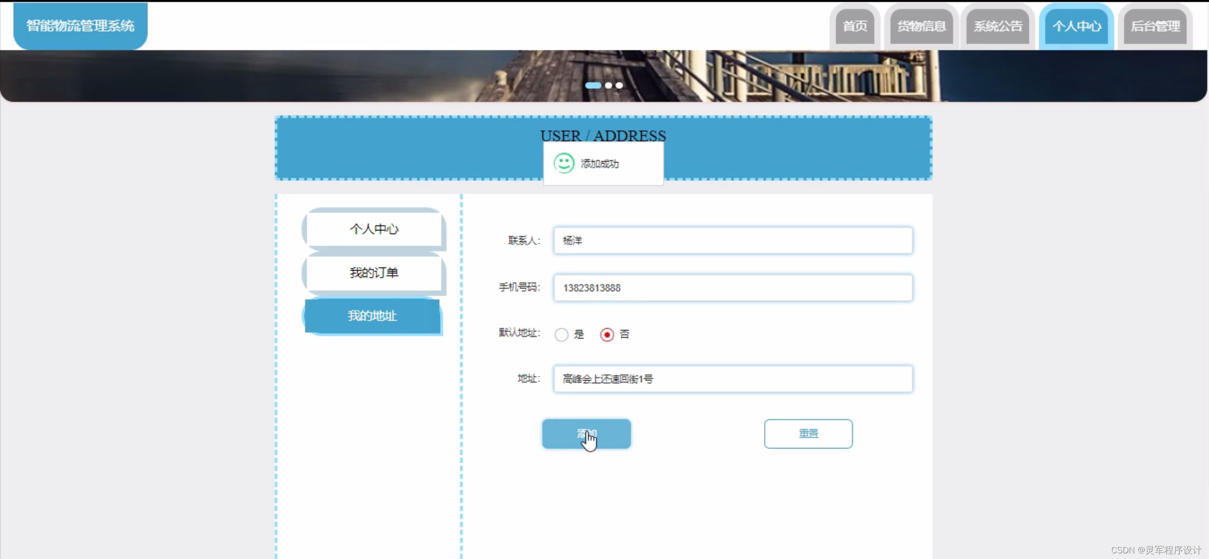Focus the 手机号码 input field
This screenshot has width=1209, height=559.
click(733, 288)
